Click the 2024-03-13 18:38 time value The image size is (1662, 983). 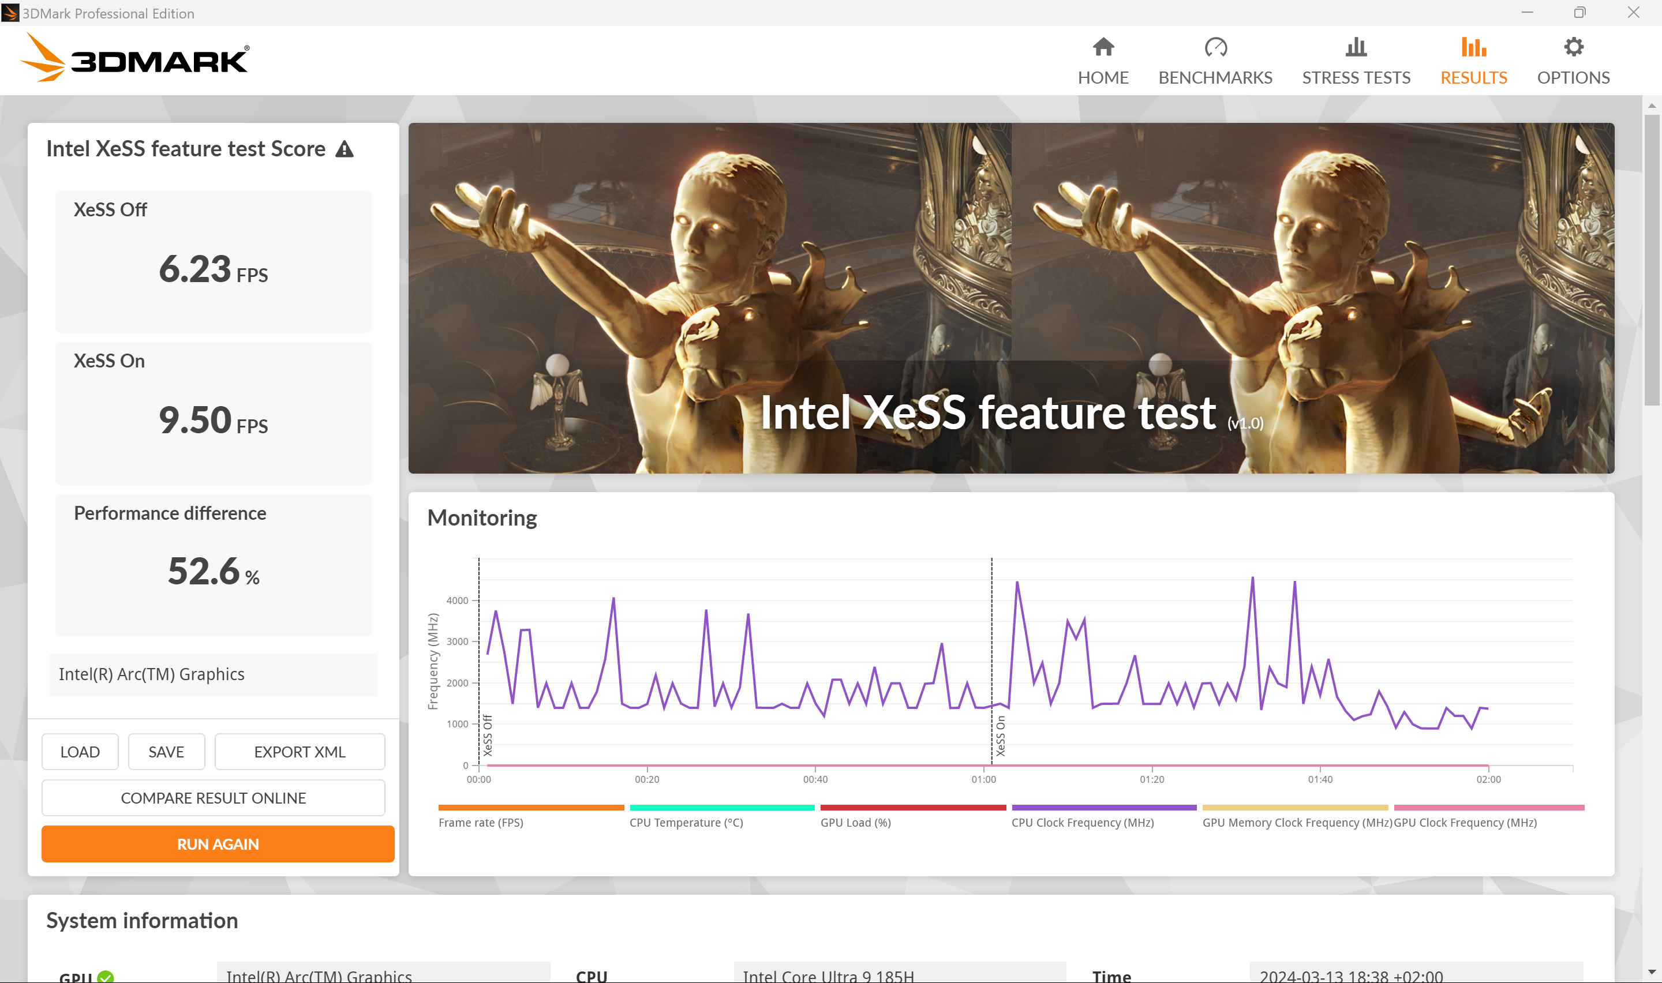[1416, 974]
